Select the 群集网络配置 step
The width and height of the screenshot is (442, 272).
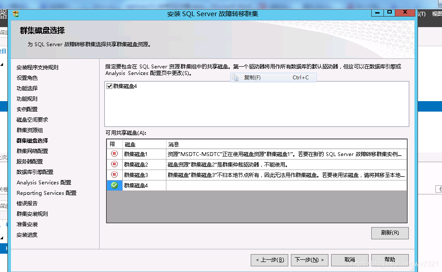32,151
